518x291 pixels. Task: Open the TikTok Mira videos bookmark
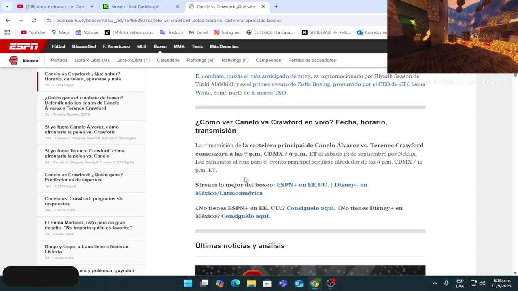129,32
